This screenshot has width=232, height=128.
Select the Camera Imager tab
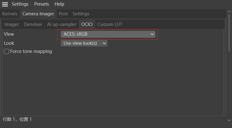(38, 14)
